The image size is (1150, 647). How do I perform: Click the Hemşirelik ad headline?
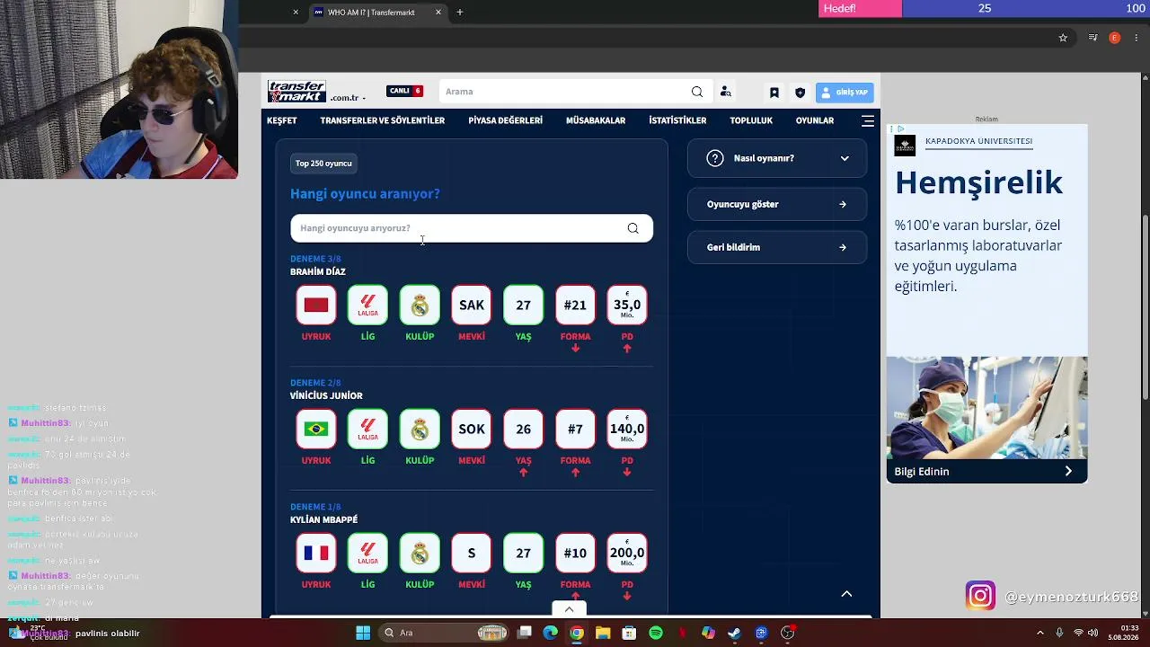[978, 182]
